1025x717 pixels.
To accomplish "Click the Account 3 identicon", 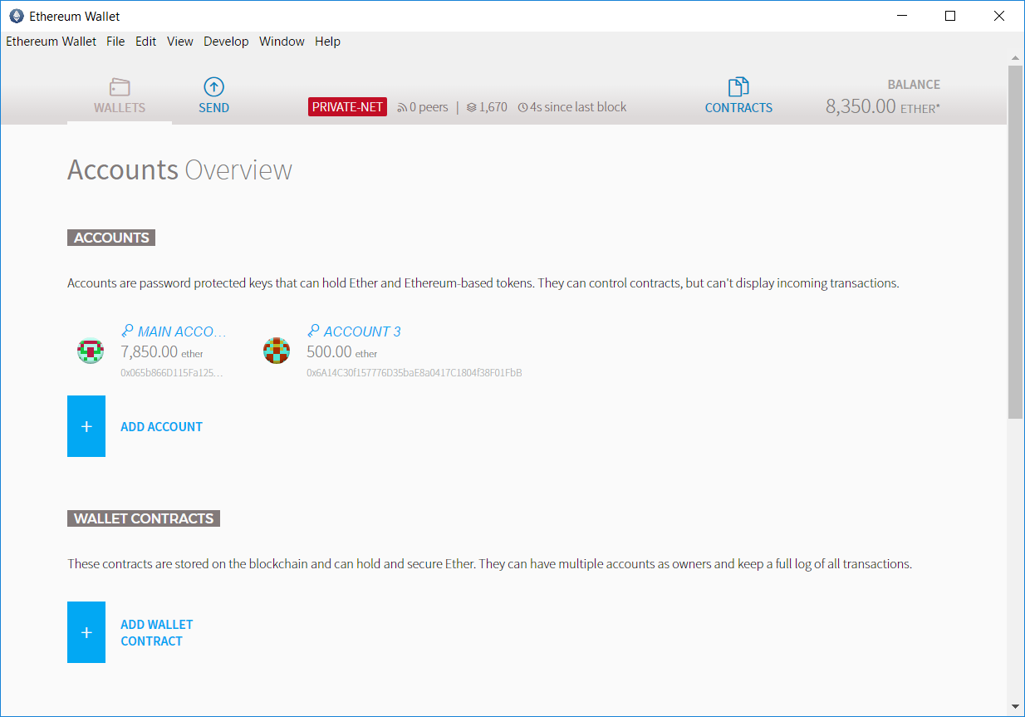I will click(277, 351).
